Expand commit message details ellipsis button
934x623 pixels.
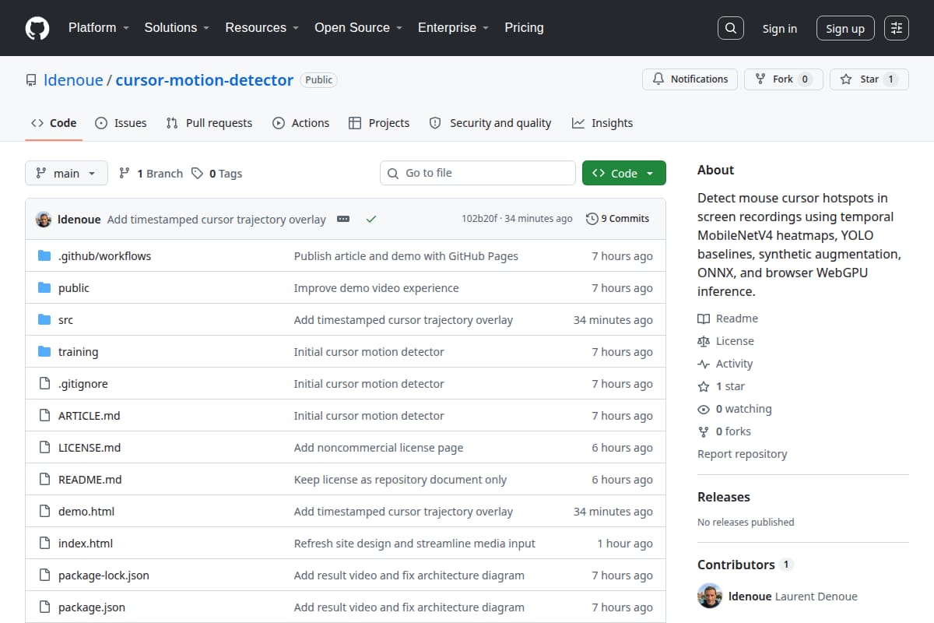click(343, 220)
